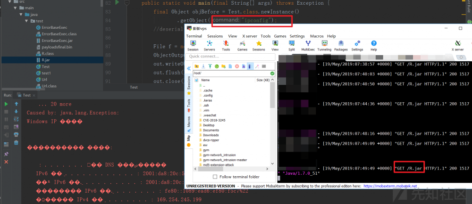Open the View toolbar icon in MobaXterm
The height and width of the screenshot is (204, 472).
pyautogui.click(x=275, y=46)
